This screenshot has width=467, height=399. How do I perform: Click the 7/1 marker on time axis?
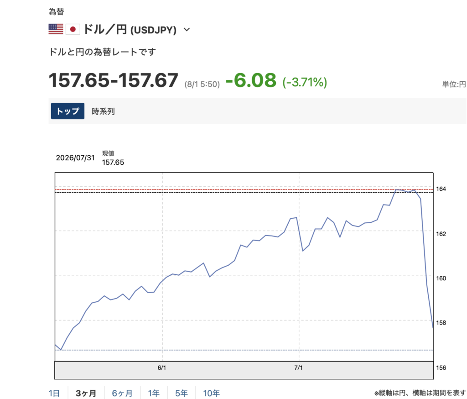point(298,367)
